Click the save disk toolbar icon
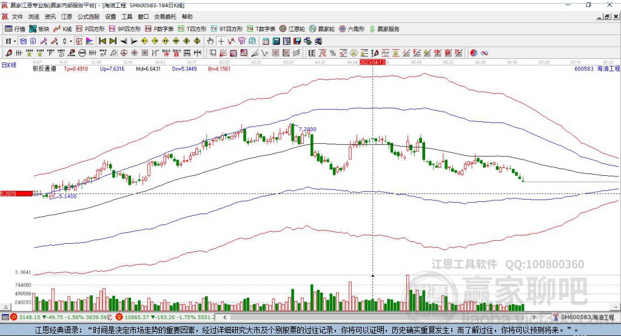This screenshot has width=621, height=336. point(297,41)
